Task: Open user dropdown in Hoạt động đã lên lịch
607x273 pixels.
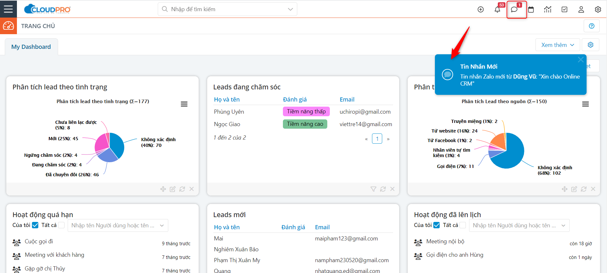Action: tap(519, 225)
